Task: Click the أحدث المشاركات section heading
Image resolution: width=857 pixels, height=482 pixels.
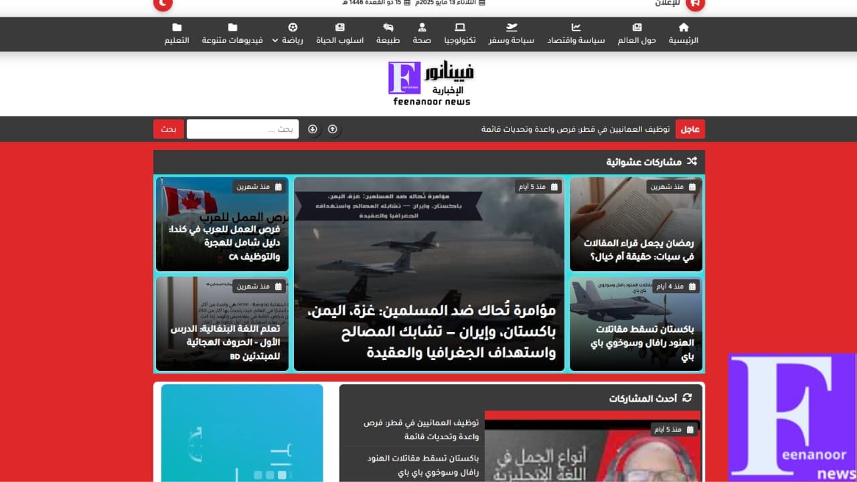Action: (x=643, y=398)
